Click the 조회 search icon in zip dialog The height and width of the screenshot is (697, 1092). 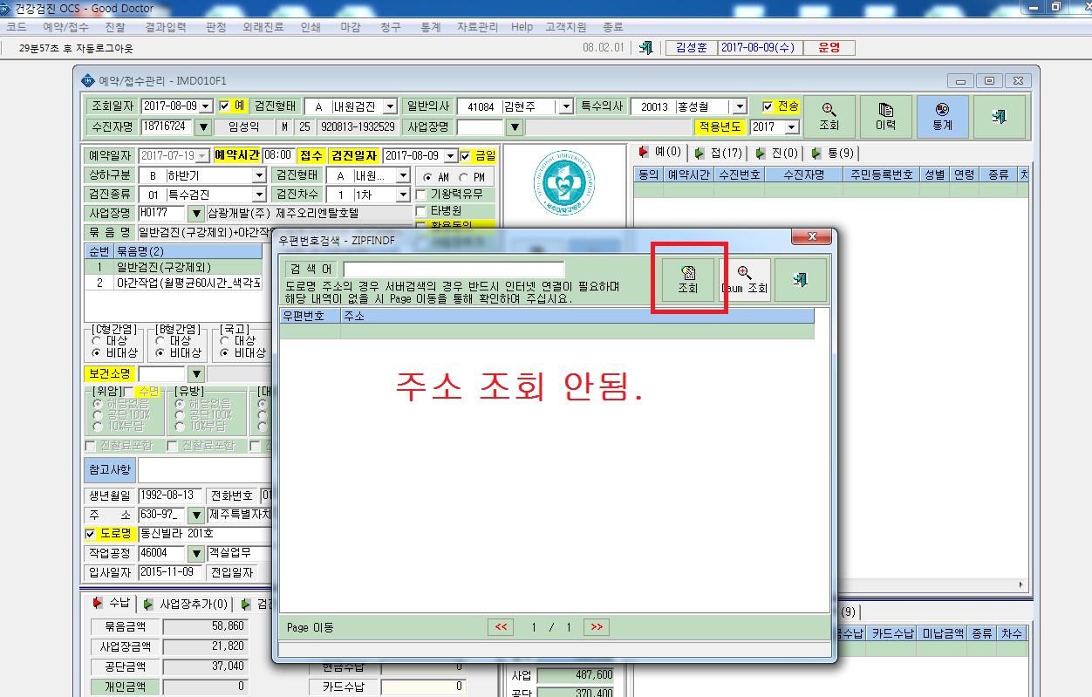tap(688, 280)
